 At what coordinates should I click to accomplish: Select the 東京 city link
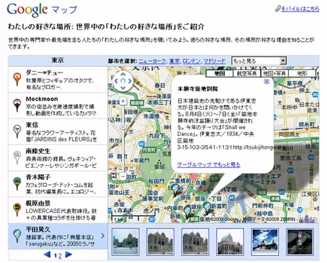pyautogui.click(x=174, y=61)
